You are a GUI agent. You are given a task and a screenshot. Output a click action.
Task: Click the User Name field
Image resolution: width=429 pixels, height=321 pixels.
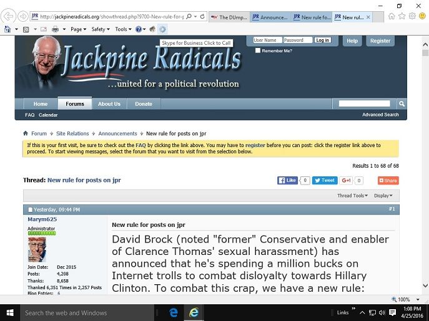click(x=267, y=40)
